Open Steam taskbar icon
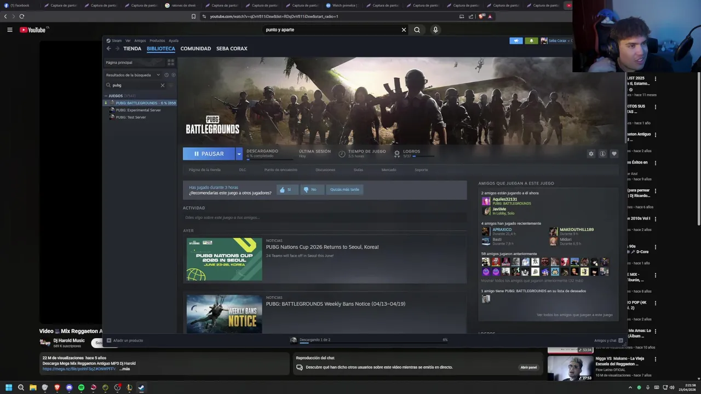 point(141,387)
